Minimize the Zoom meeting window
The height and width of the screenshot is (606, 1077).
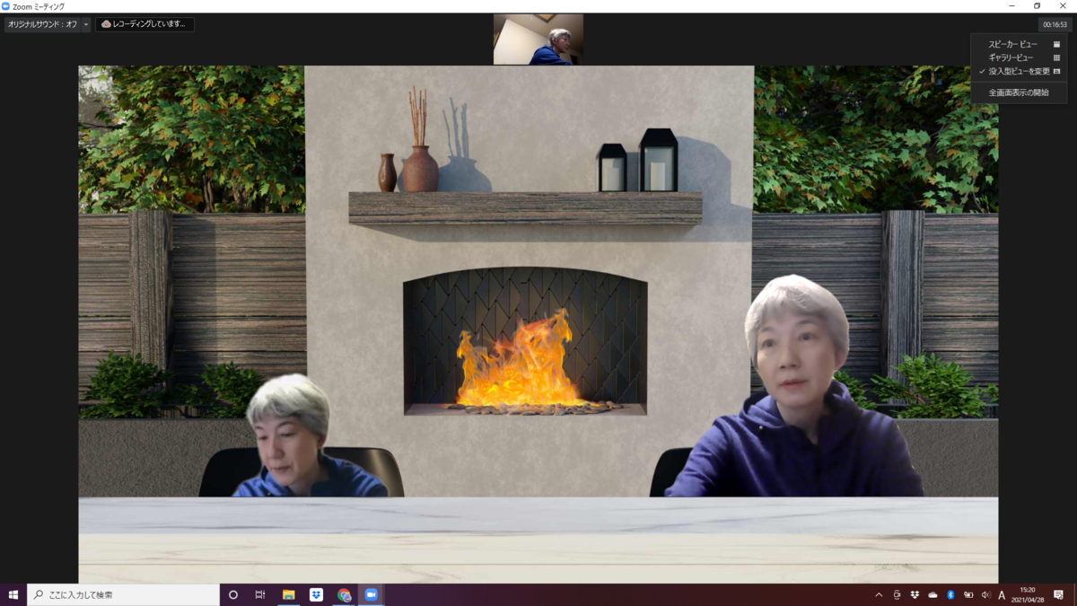click(x=1013, y=6)
